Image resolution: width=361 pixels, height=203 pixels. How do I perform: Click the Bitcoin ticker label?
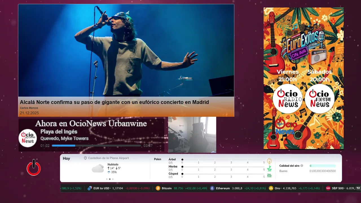pyautogui.click(x=167, y=188)
